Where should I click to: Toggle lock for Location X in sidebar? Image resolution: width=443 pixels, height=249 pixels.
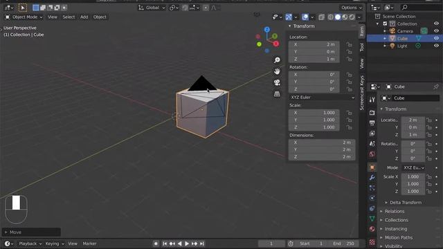pyautogui.click(x=350, y=44)
